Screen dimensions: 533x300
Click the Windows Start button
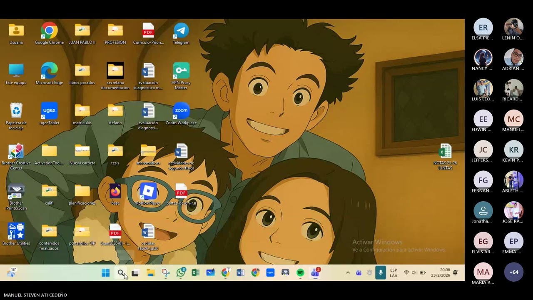tap(106, 273)
